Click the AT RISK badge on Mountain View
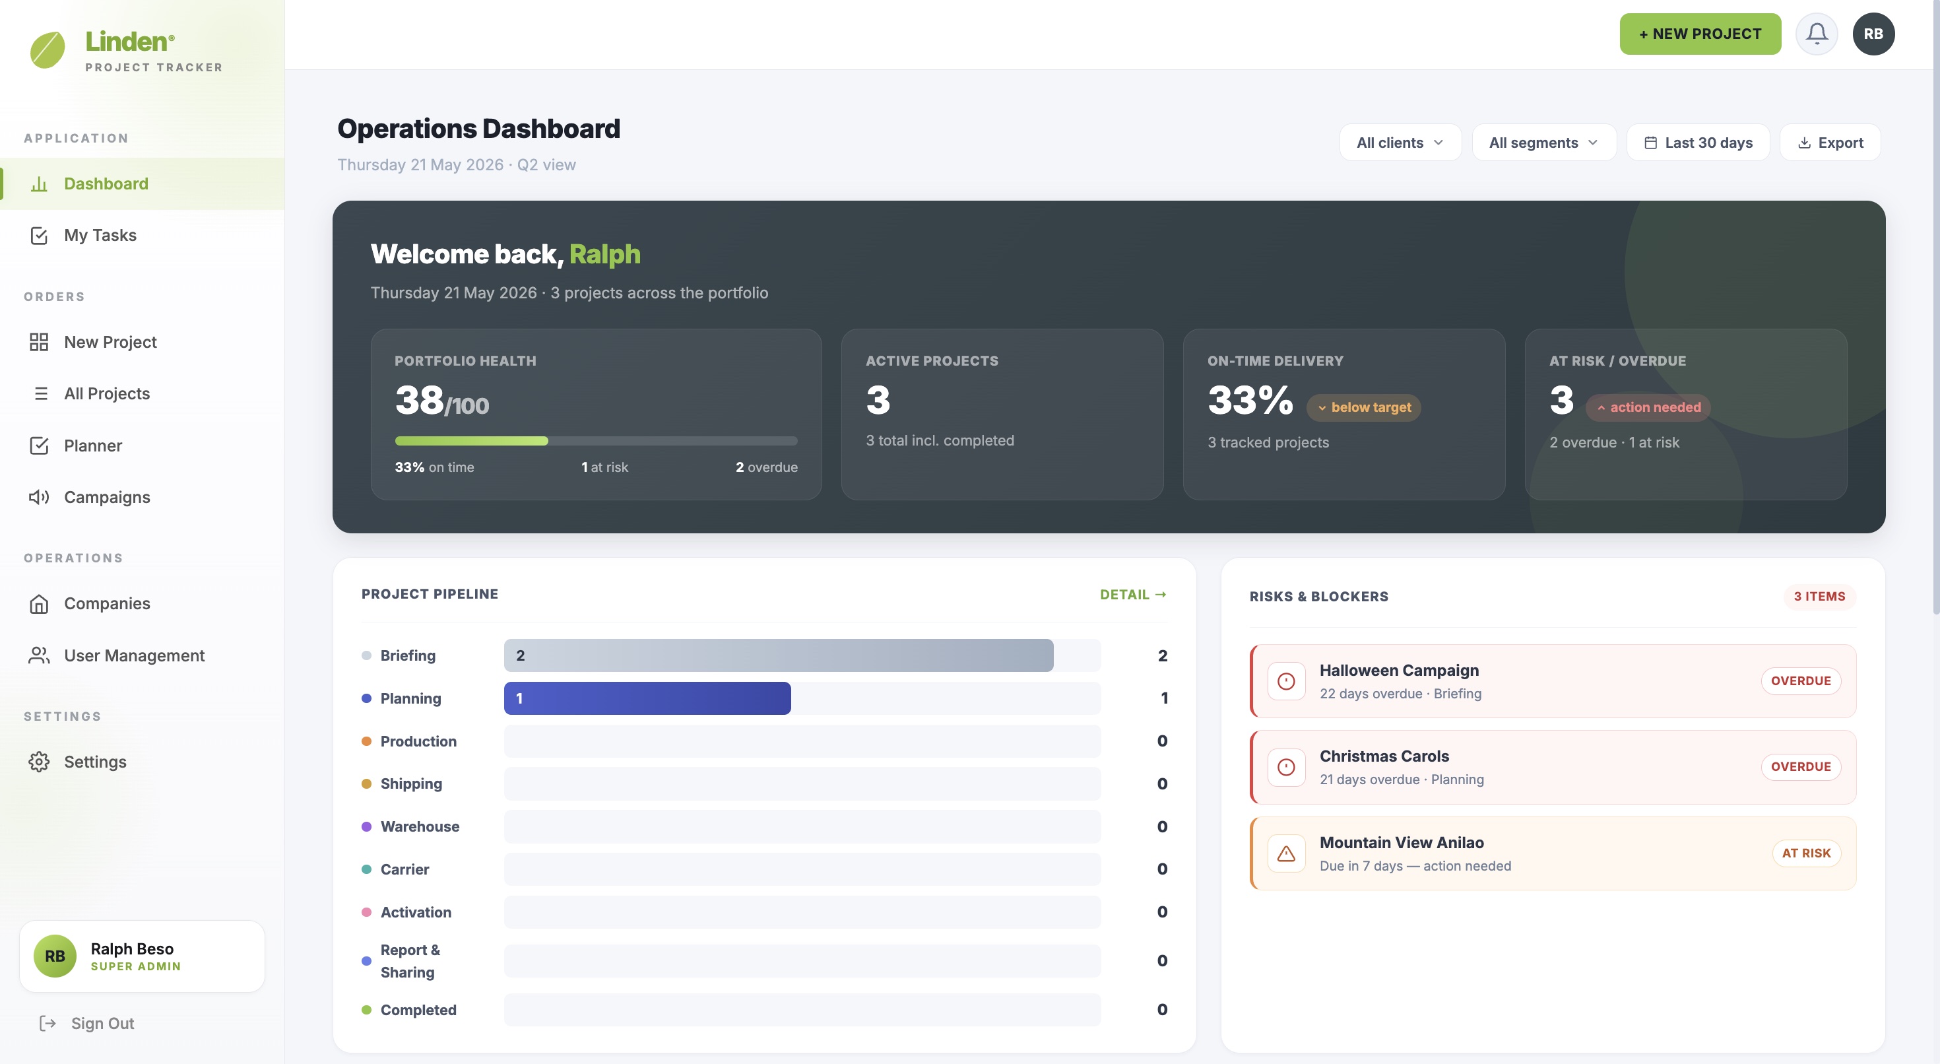The width and height of the screenshot is (1940, 1064). point(1806,853)
